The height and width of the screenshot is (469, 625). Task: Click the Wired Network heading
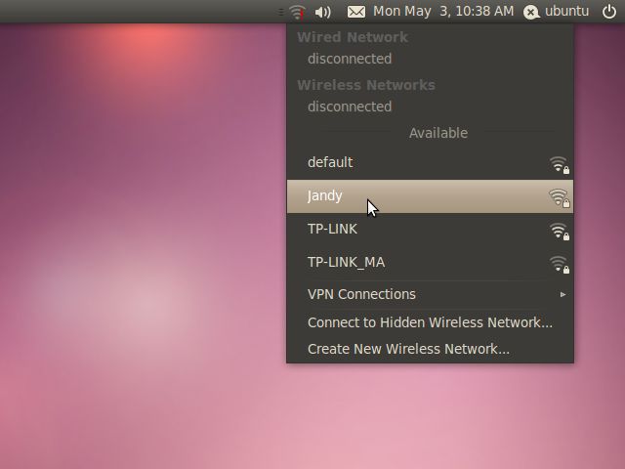point(353,37)
